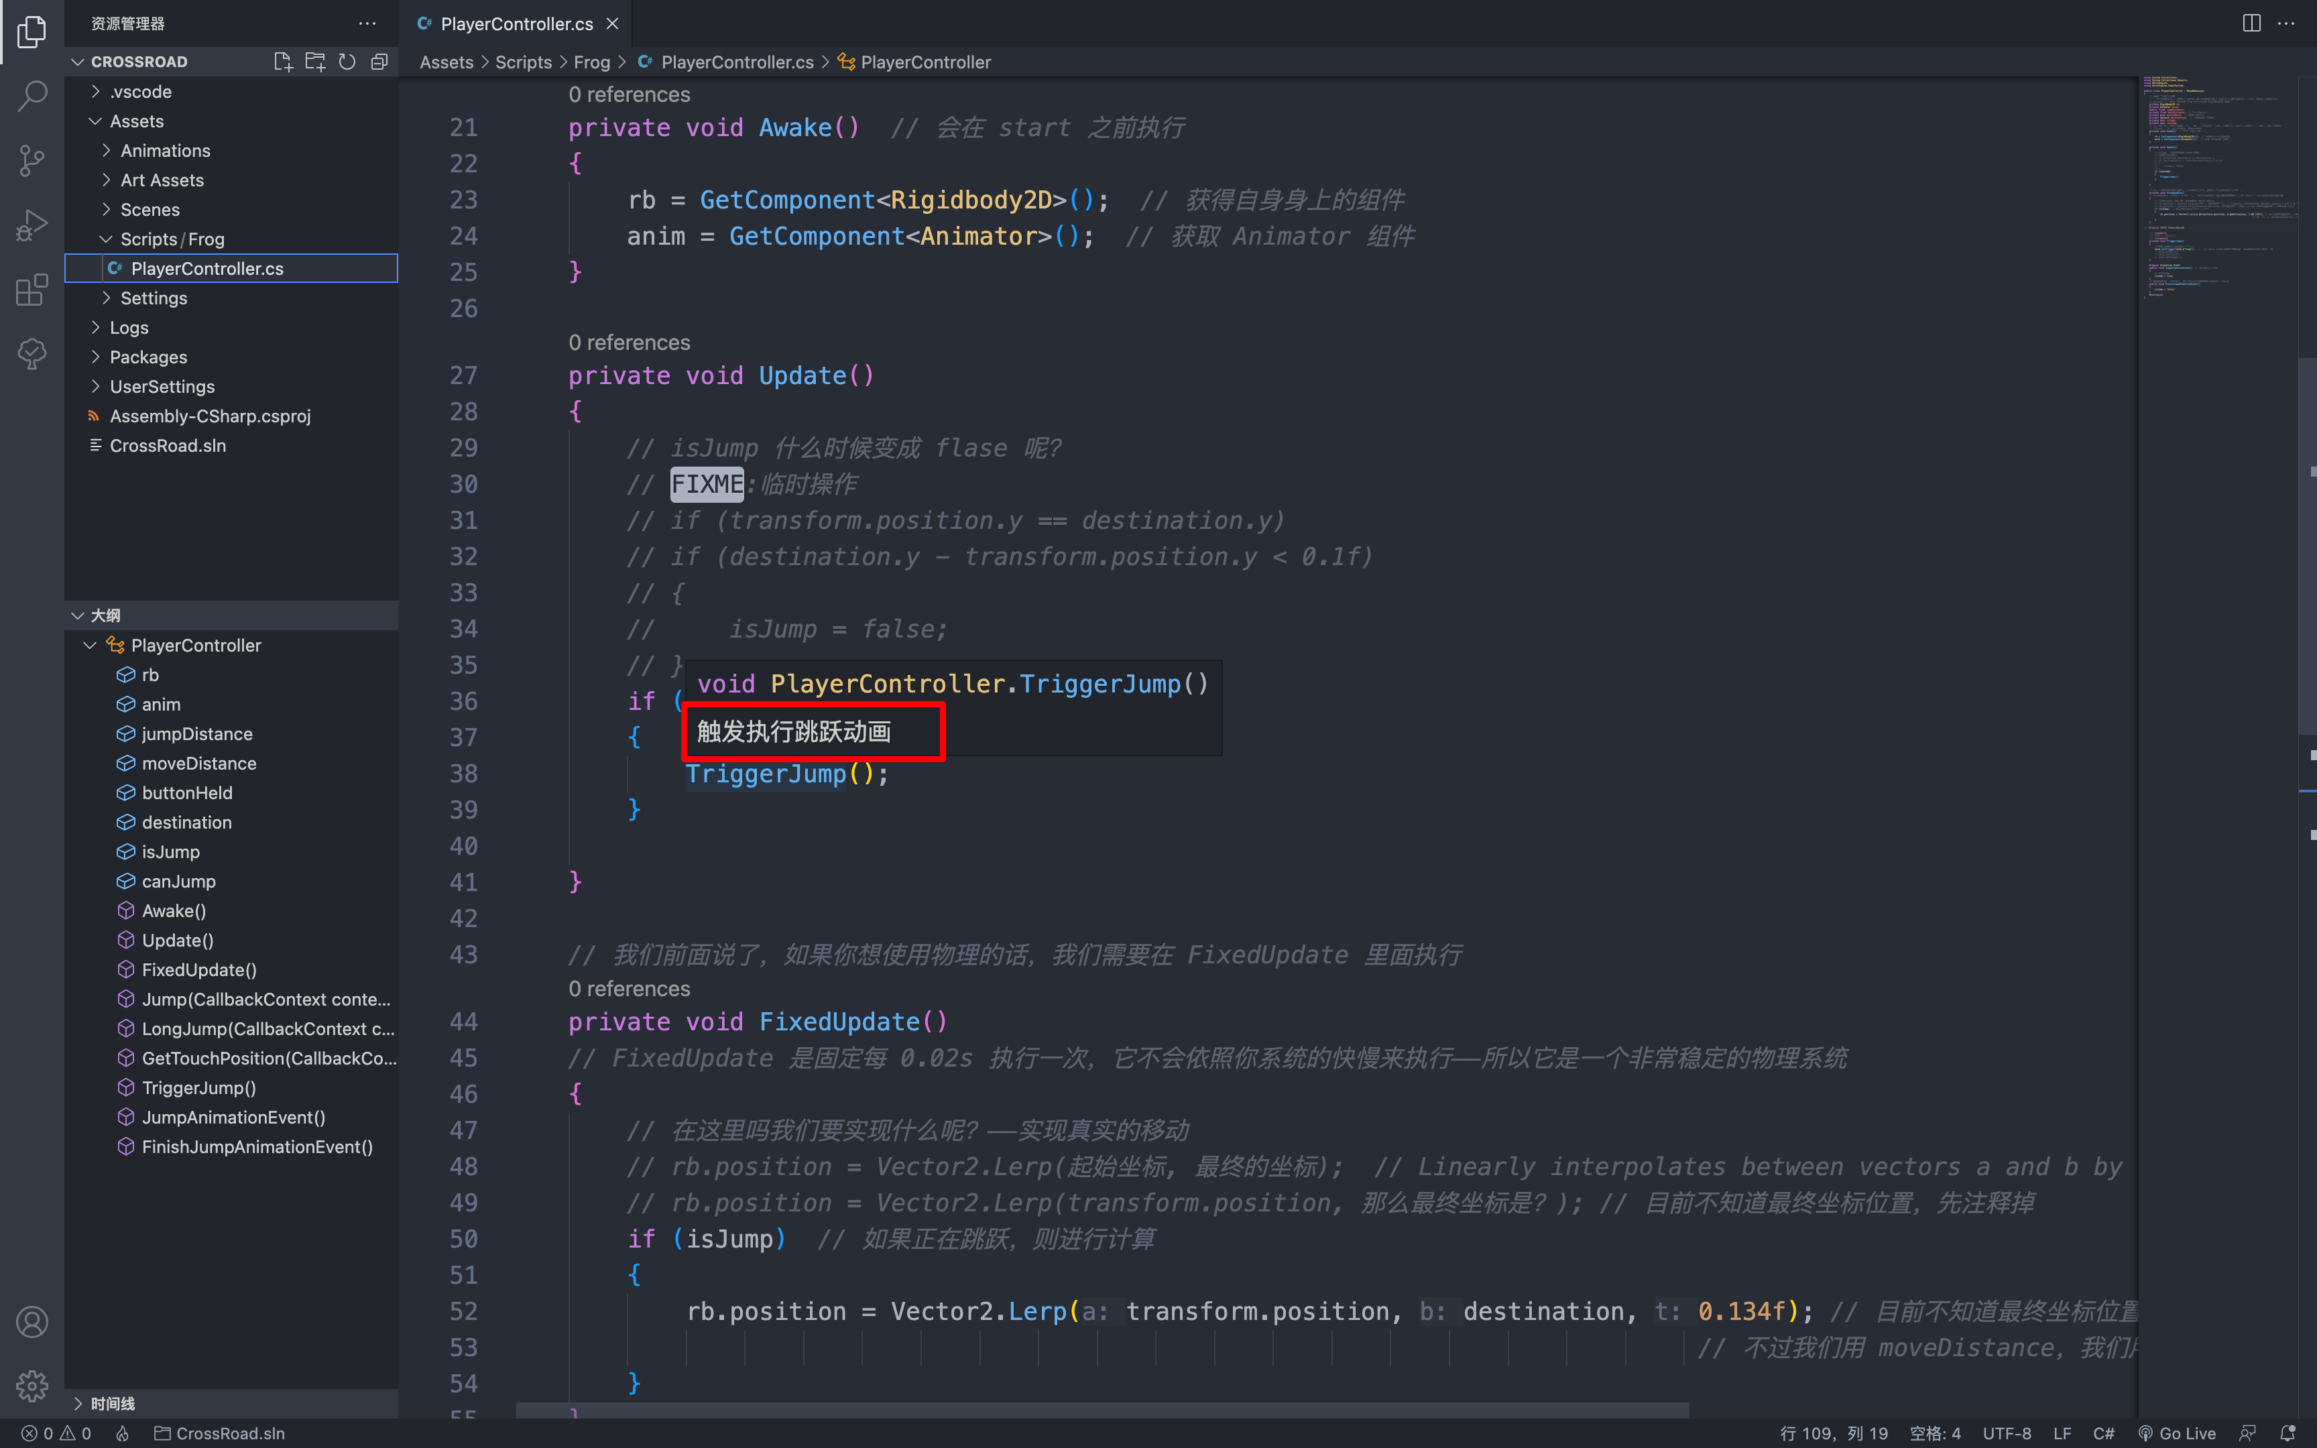Change language mode from C#

2102,1433
